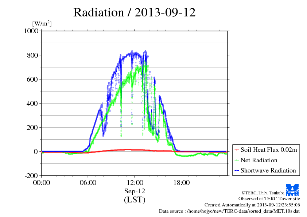This screenshot has height=217, width=307.
Task: Click the [W/m2] unit label
Action: (42, 23)
